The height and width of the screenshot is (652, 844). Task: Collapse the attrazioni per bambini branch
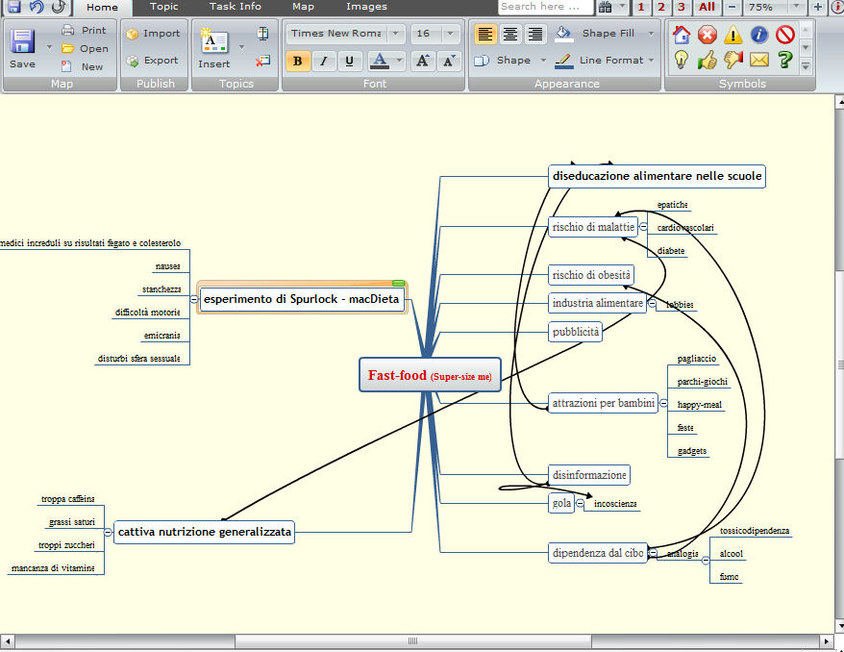click(x=663, y=403)
